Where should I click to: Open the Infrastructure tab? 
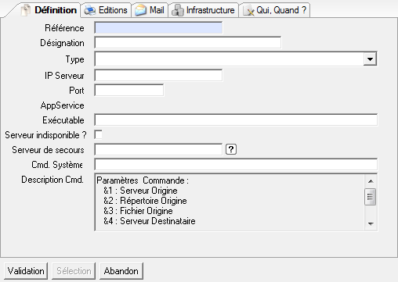(x=204, y=10)
